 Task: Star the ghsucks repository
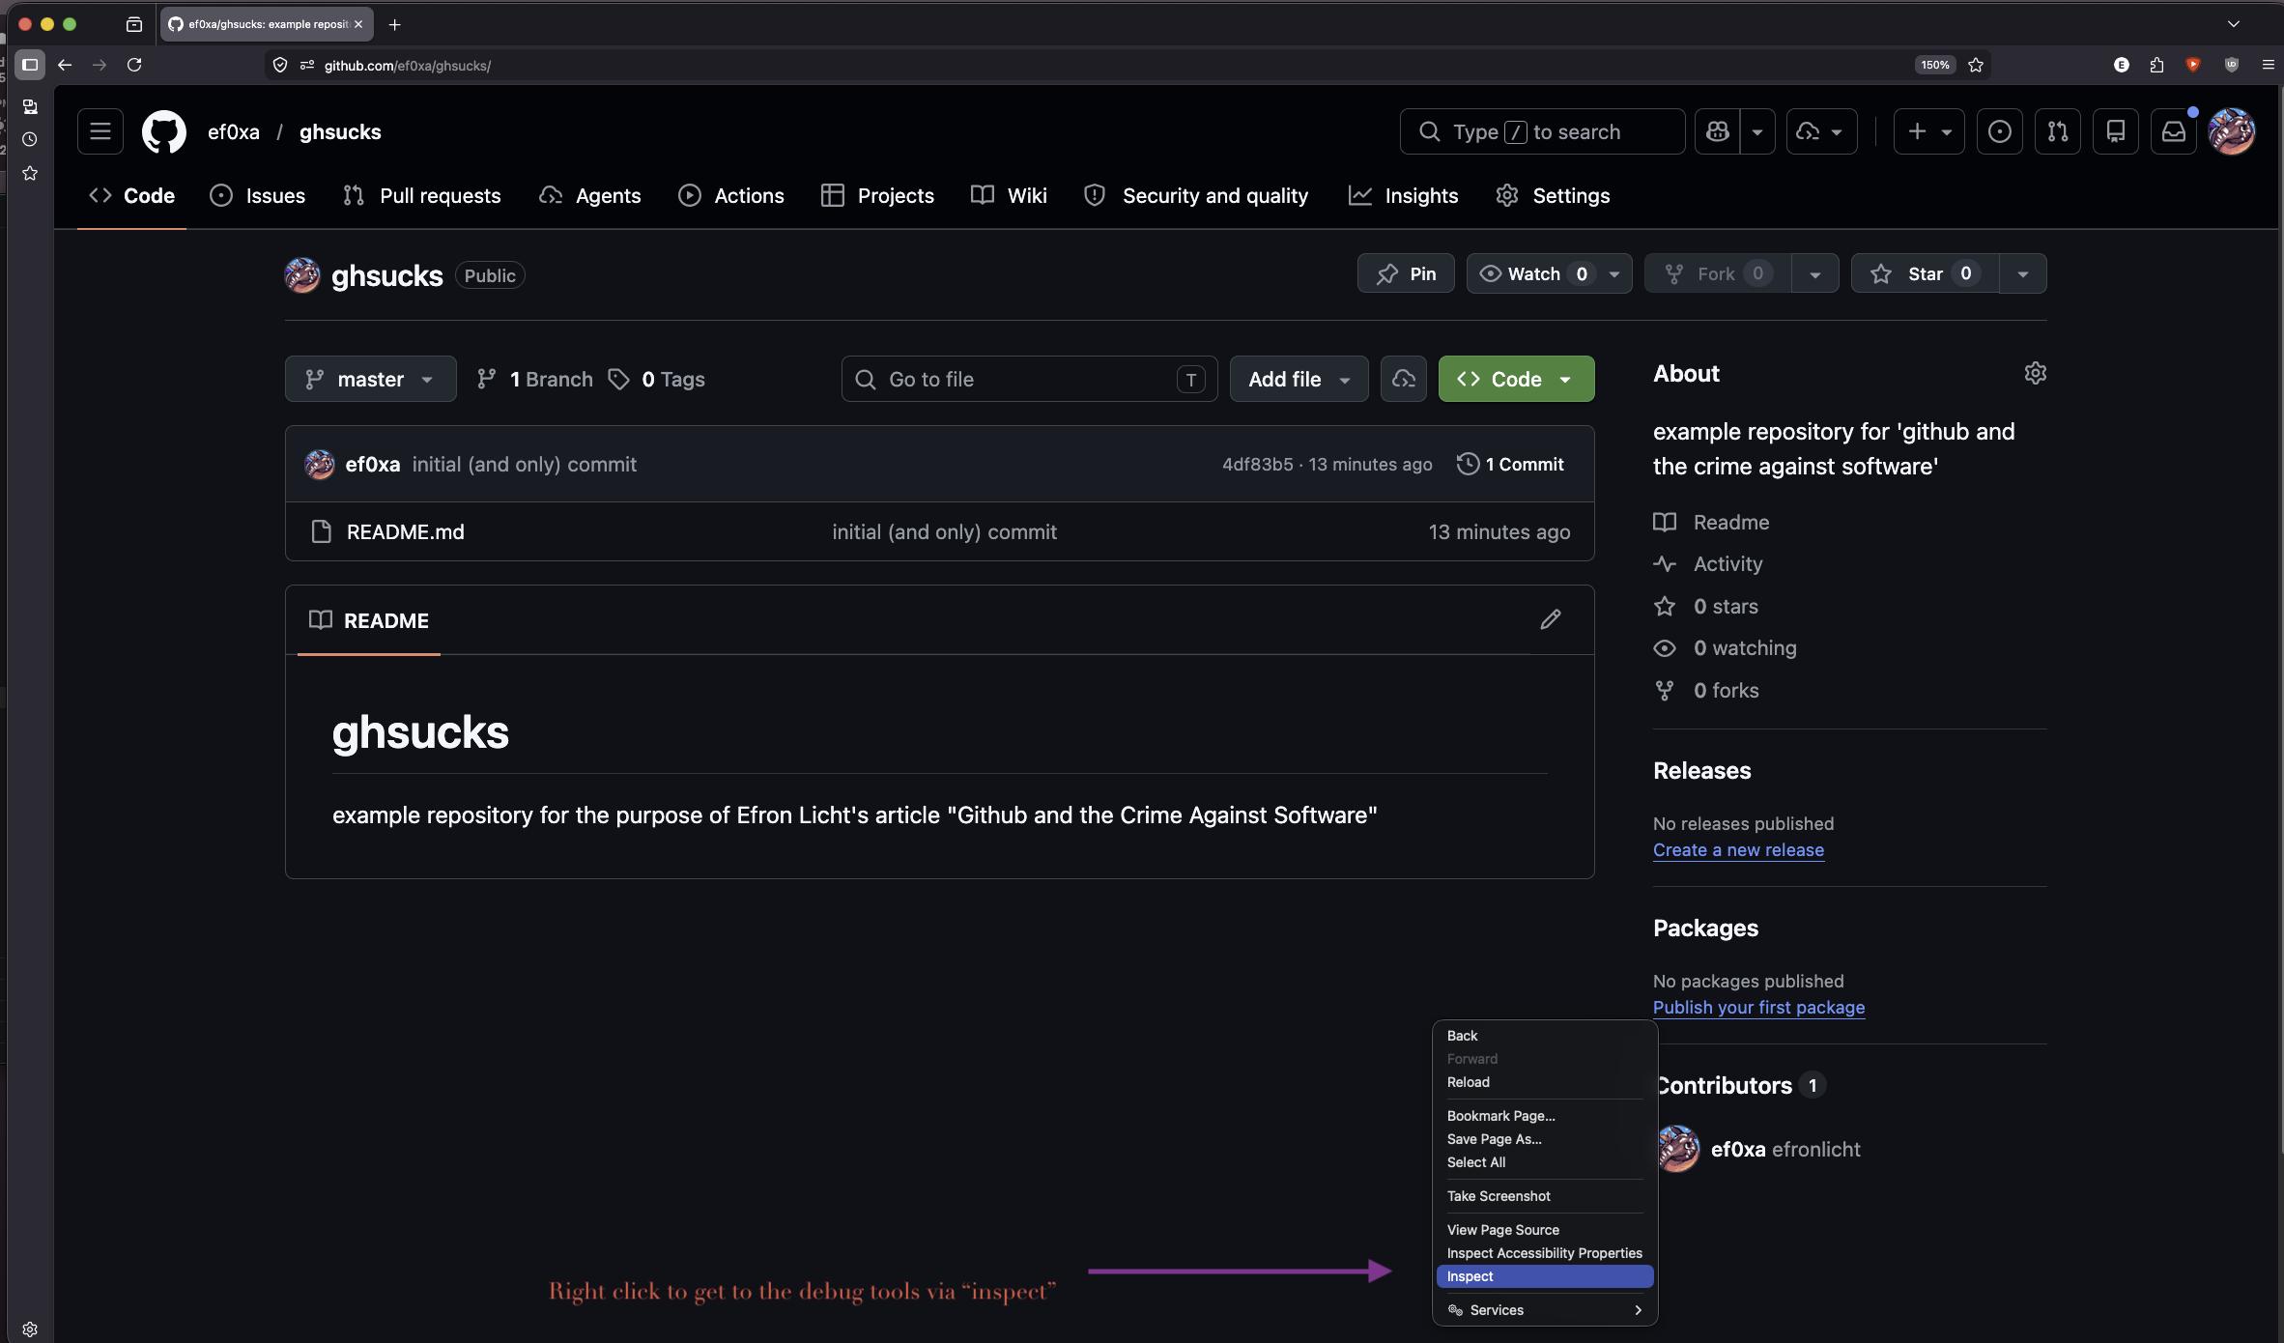click(x=1925, y=274)
